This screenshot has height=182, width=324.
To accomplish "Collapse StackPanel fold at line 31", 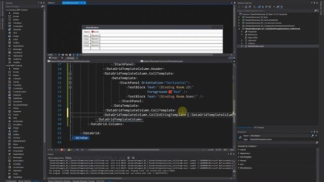I will pos(70,83).
